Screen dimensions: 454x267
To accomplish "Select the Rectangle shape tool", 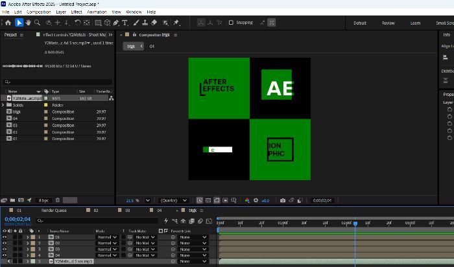I will point(98,23).
